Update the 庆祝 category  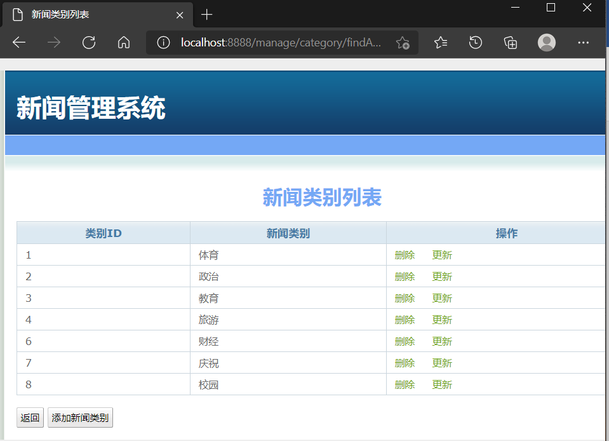[x=442, y=363]
